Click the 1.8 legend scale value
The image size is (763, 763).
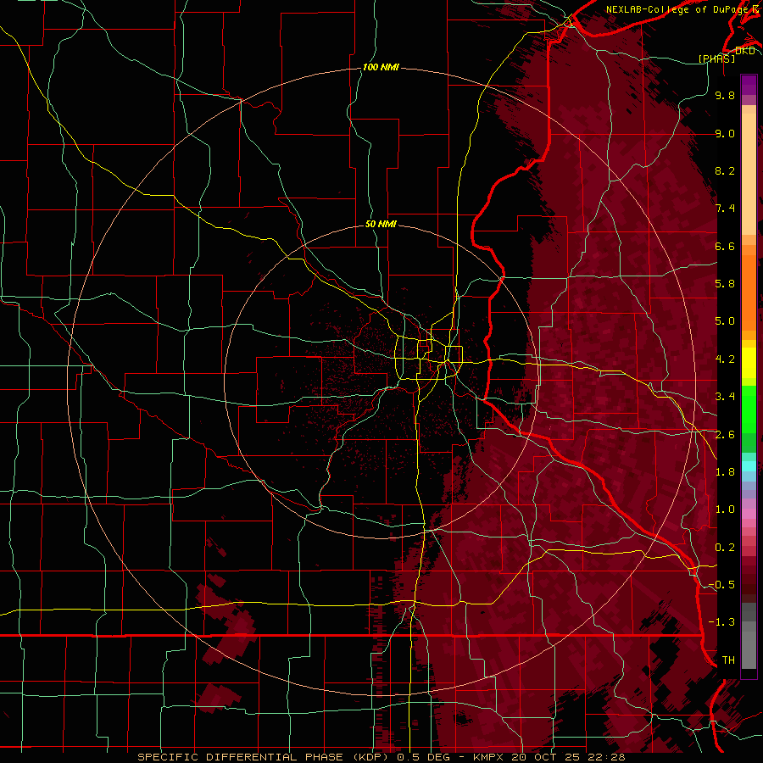(x=725, y=472)
